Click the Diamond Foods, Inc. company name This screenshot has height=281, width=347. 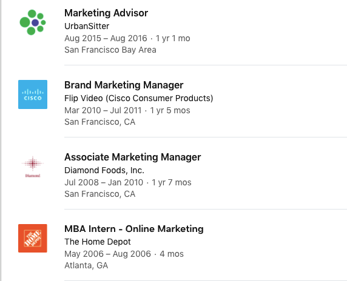point(104,170)
